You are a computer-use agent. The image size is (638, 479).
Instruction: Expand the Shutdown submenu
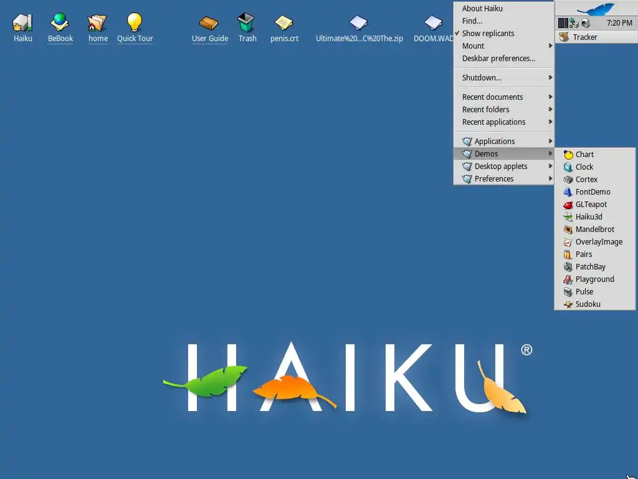pyautogui.click(x=503, y=78)
